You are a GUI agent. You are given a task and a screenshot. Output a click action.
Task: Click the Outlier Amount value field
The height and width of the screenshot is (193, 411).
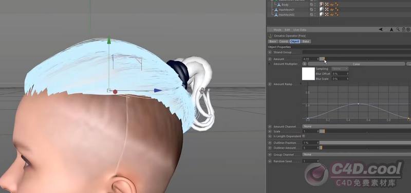tap(311, 148)
